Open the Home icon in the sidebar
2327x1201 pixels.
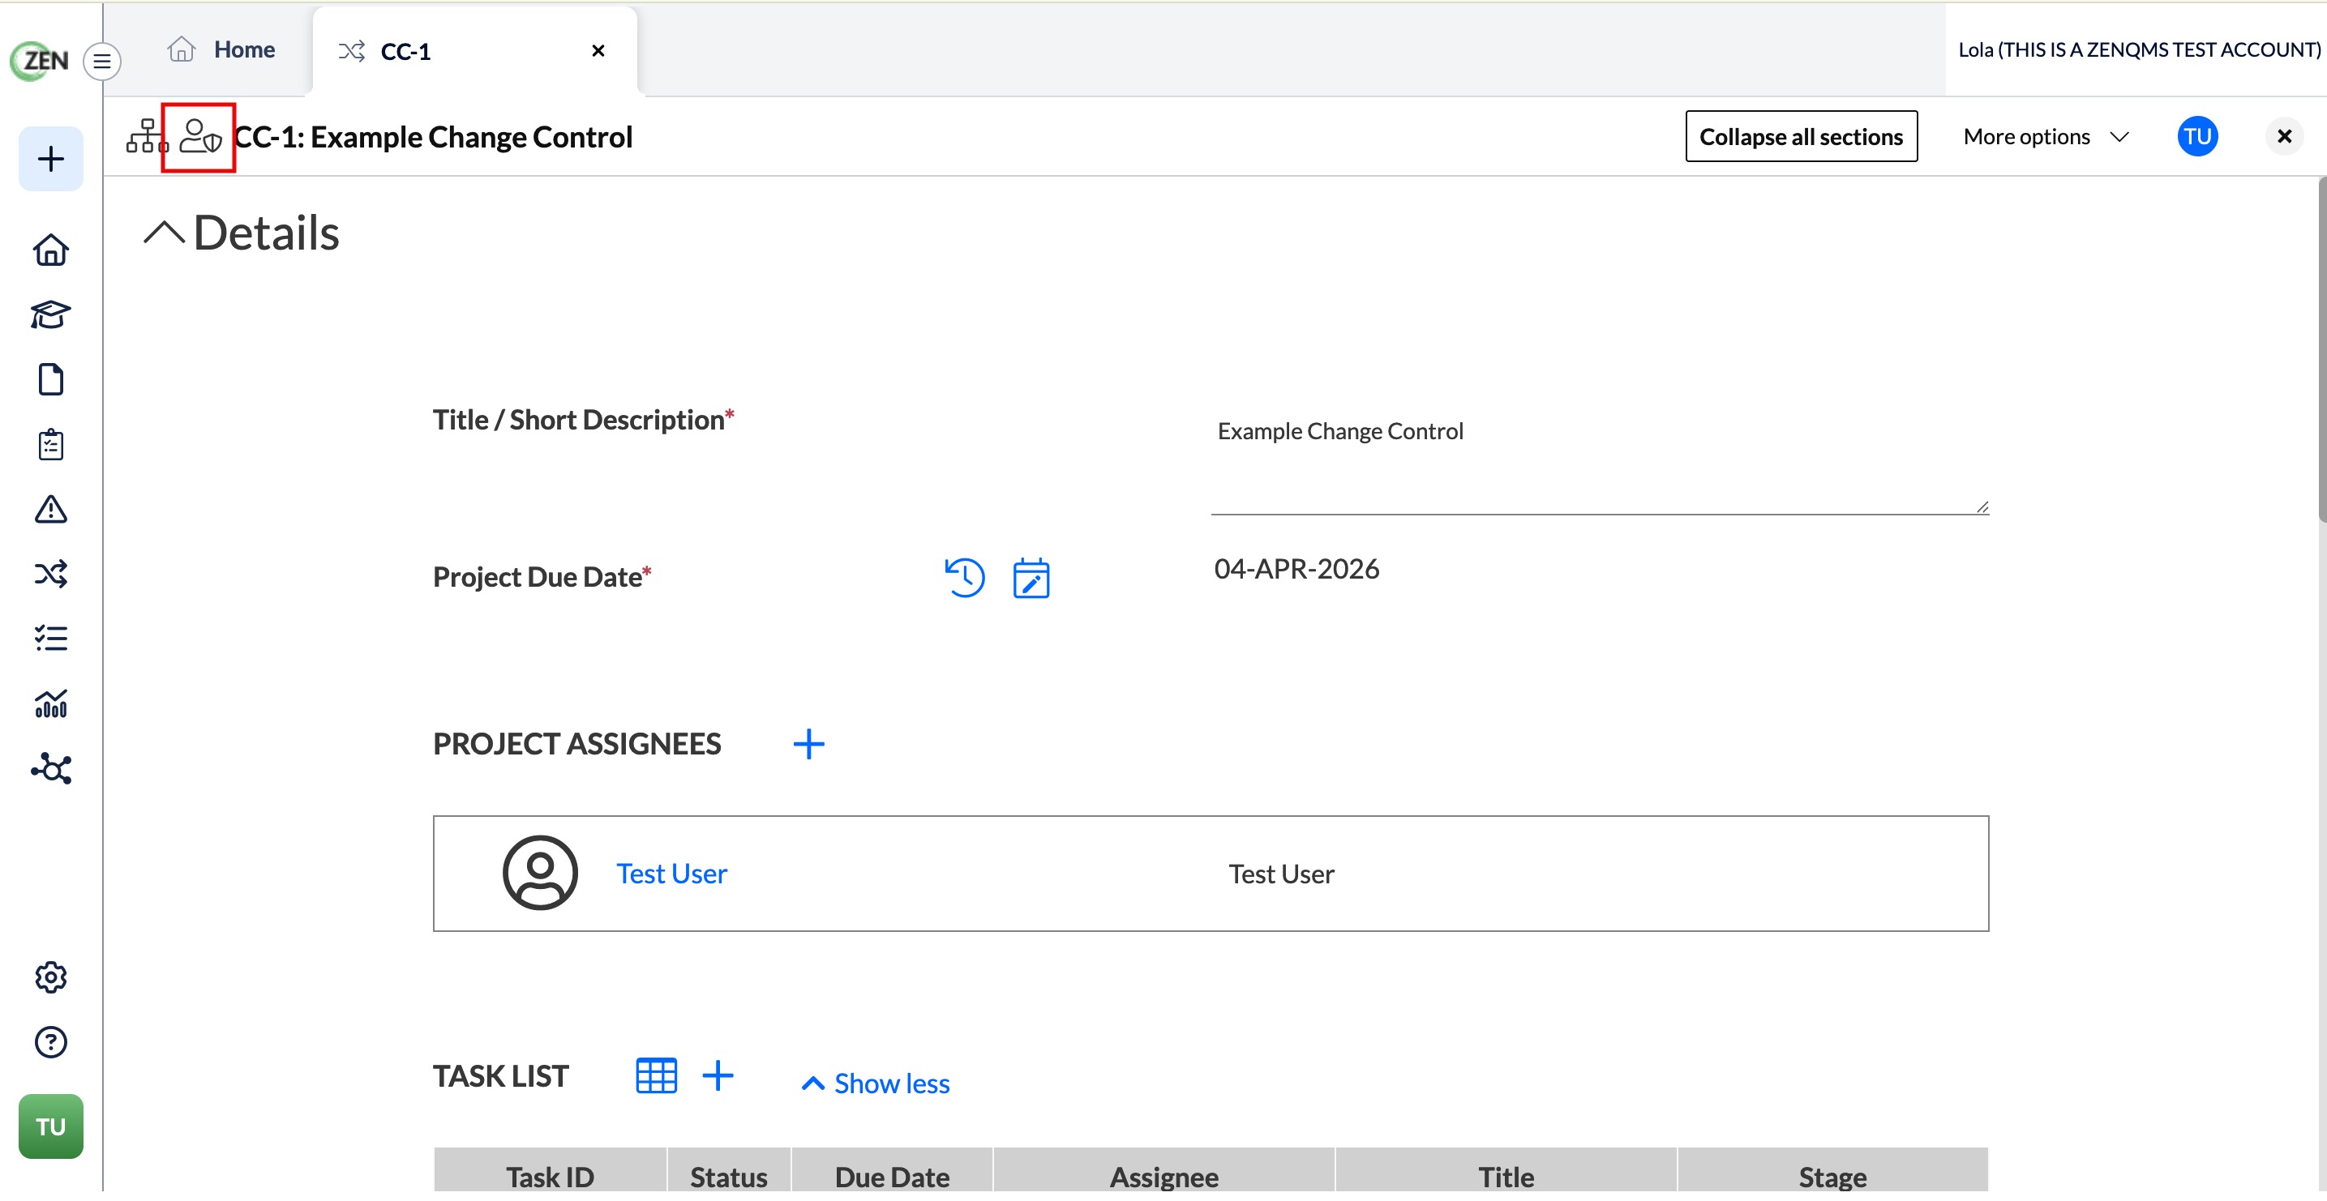coord(50,251)
